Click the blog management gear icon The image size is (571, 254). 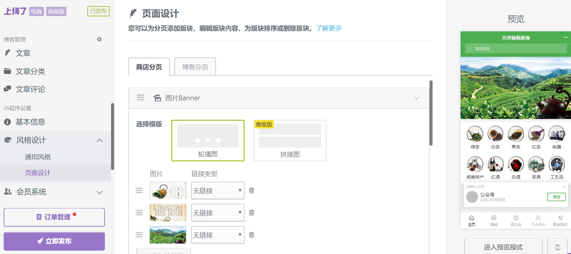coord(99,39)
